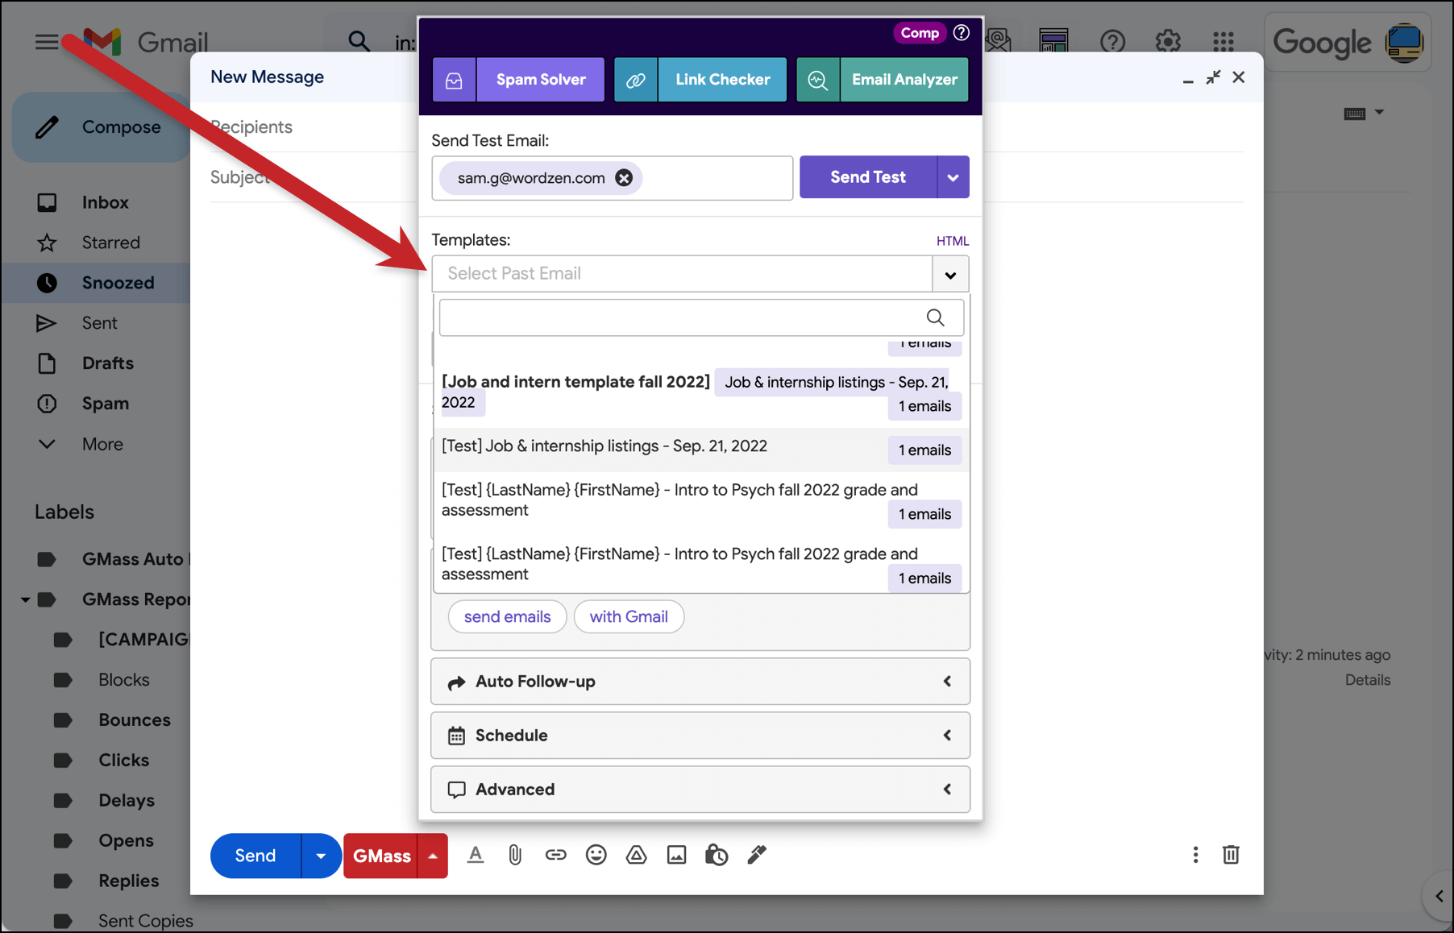The width and height of the screenshot is (1454, 933).
Task: Insert photo with the image icon
Action: (x=676, y=855)
